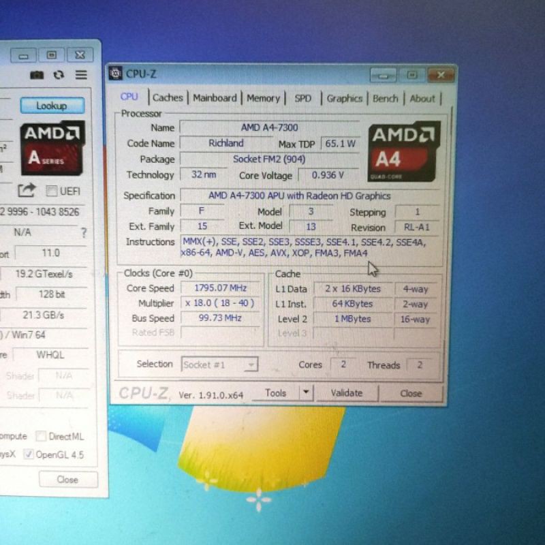Click the Tools button in CPU-Z
The height and width of the screenshot is (545, 545).
pos(276,393)
